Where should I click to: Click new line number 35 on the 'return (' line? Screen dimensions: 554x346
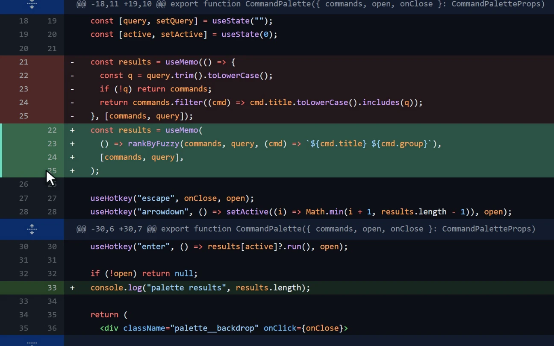[52, 315]
